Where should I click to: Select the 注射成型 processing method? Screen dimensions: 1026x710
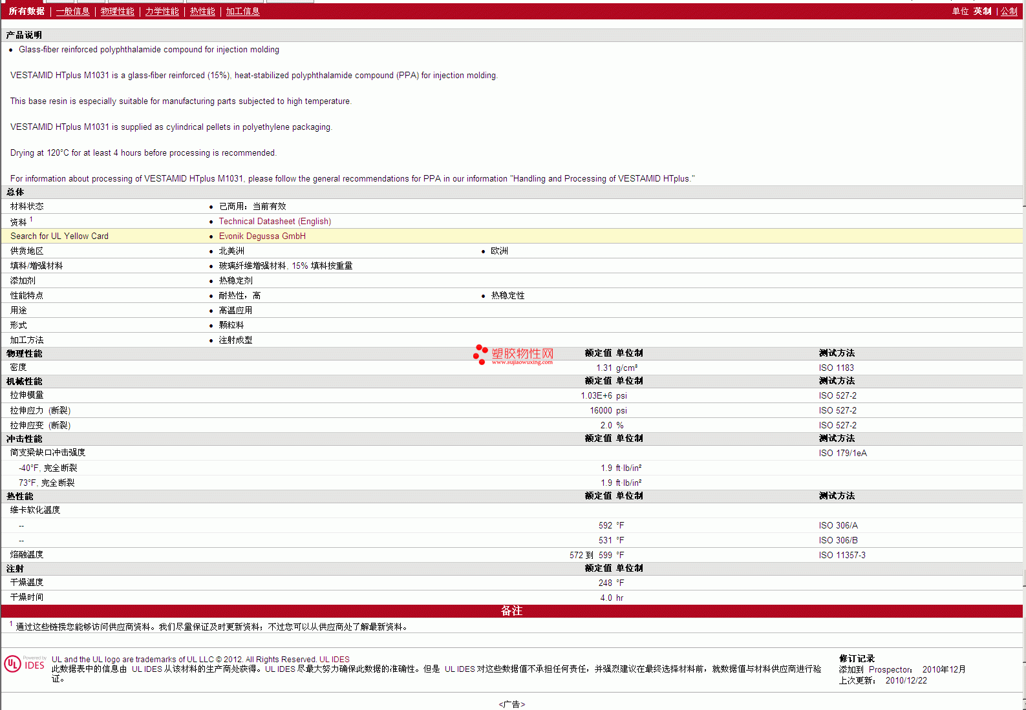pos(235,340)
